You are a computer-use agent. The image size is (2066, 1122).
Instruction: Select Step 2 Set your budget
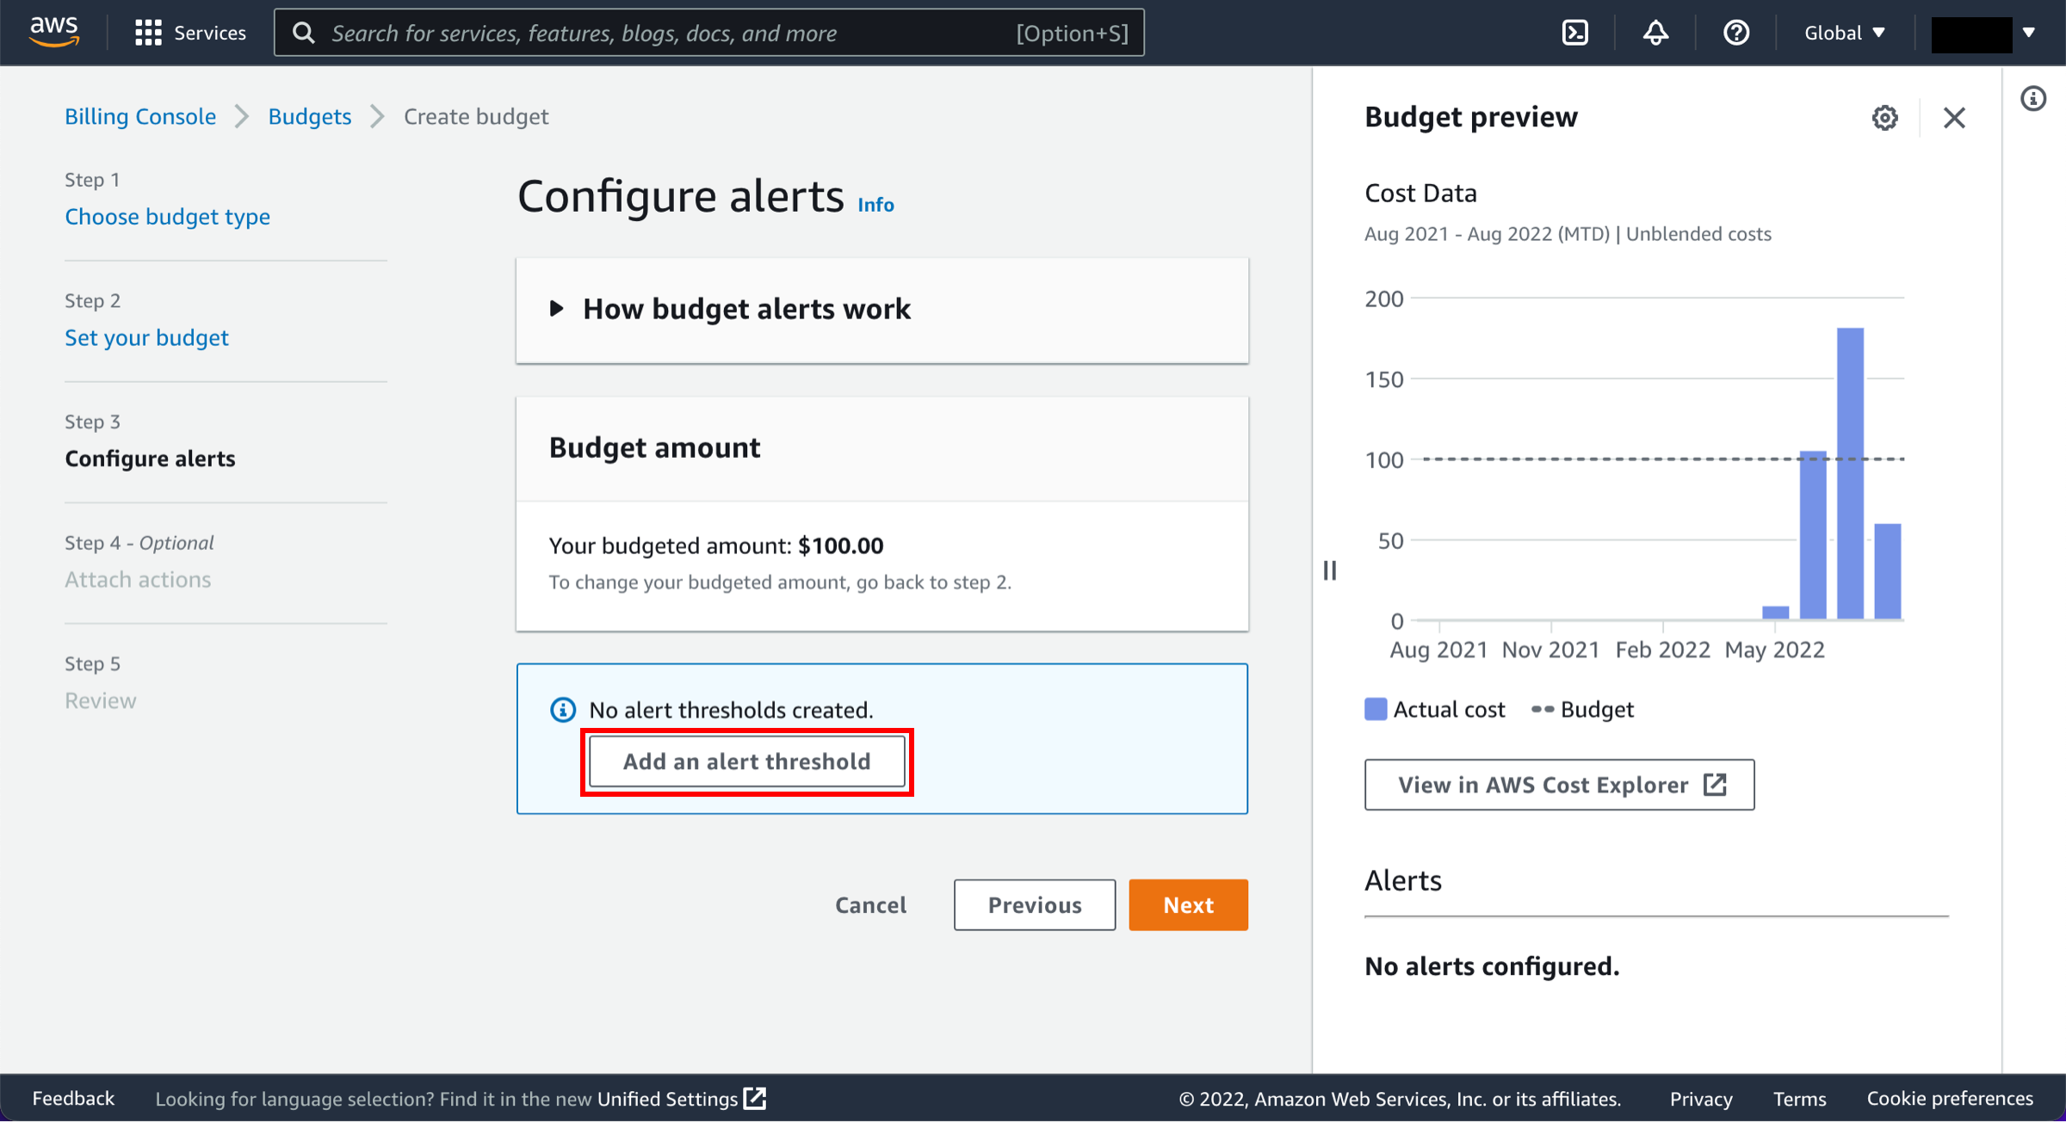click(x=146, y=336)
